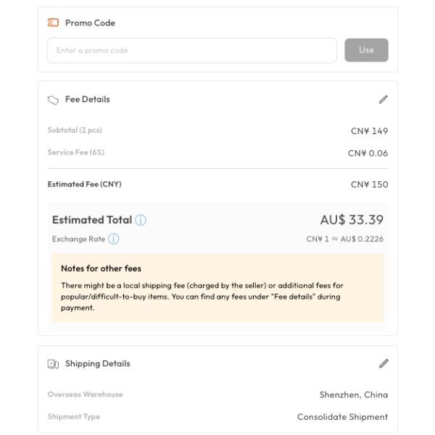The width and height of the screenshot is (435, 435).
Task: Edit Shipping Details with the pencil icon
Action: tap(384, 363)
